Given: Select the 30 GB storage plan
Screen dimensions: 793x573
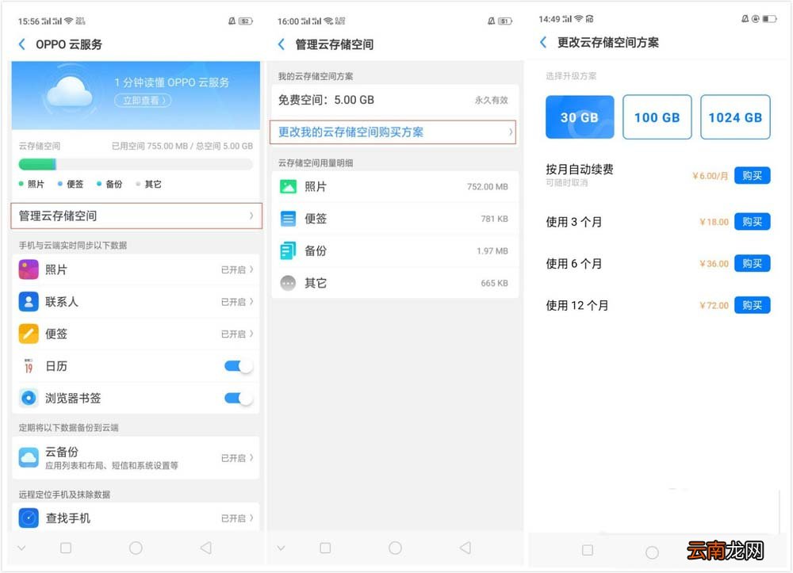Looking at the screenshot, I should 580,117.
